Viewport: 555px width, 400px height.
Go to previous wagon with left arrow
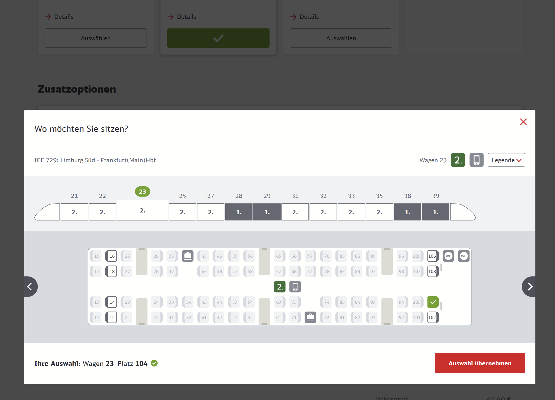pyautogui.click(x=31, y=287)
